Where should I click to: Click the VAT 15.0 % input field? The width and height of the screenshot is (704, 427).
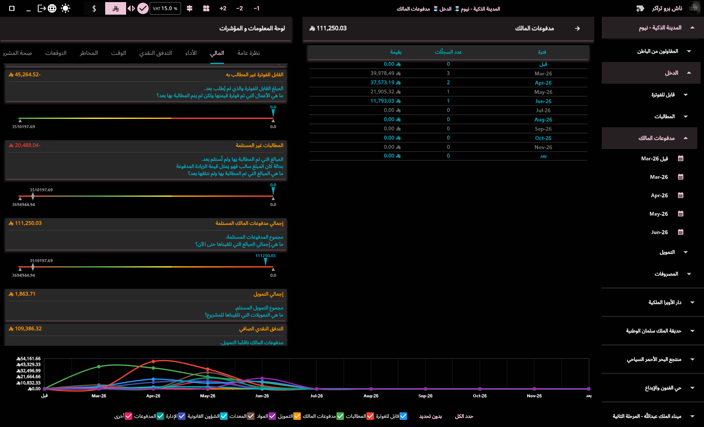coord(165,8)
